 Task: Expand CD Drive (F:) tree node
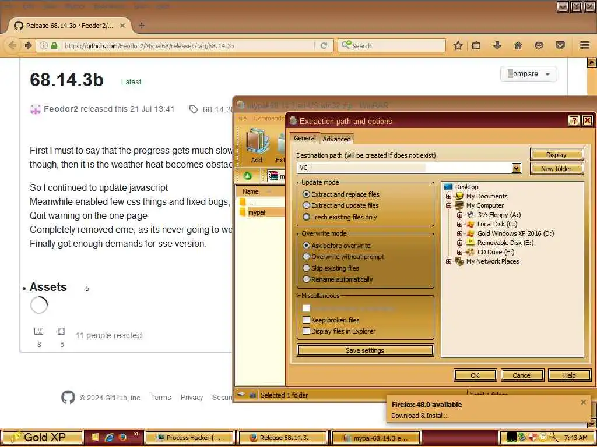[459, 252]
